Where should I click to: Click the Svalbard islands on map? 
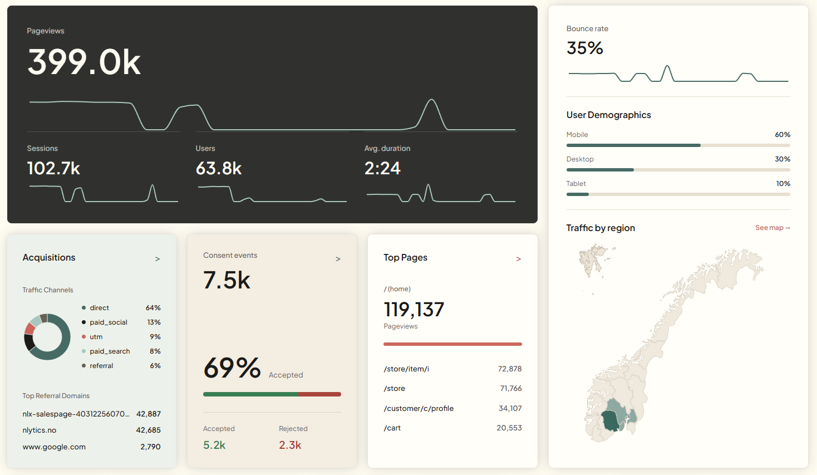(594, 261)
